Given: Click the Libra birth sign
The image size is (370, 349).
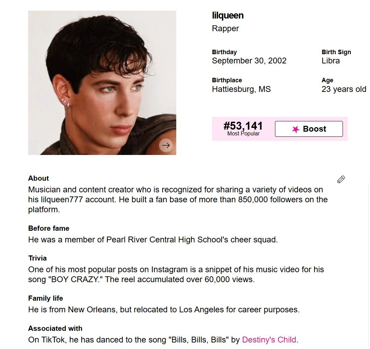Looking at the screenshot, I should [331, 61].
